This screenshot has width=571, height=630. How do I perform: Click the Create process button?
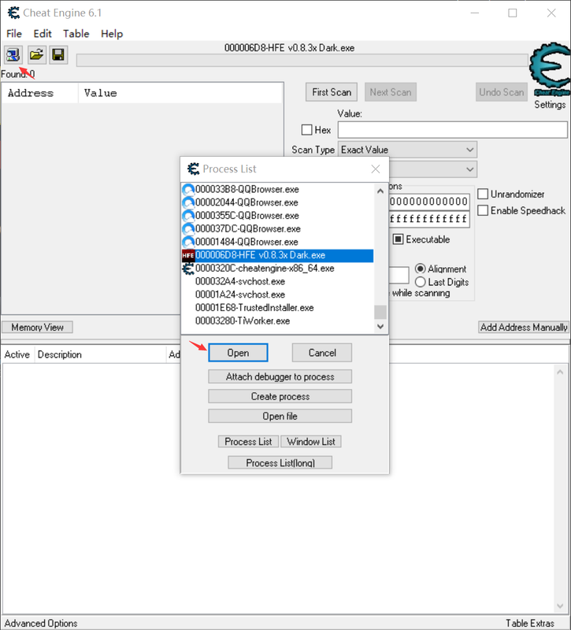pos(280,397)
